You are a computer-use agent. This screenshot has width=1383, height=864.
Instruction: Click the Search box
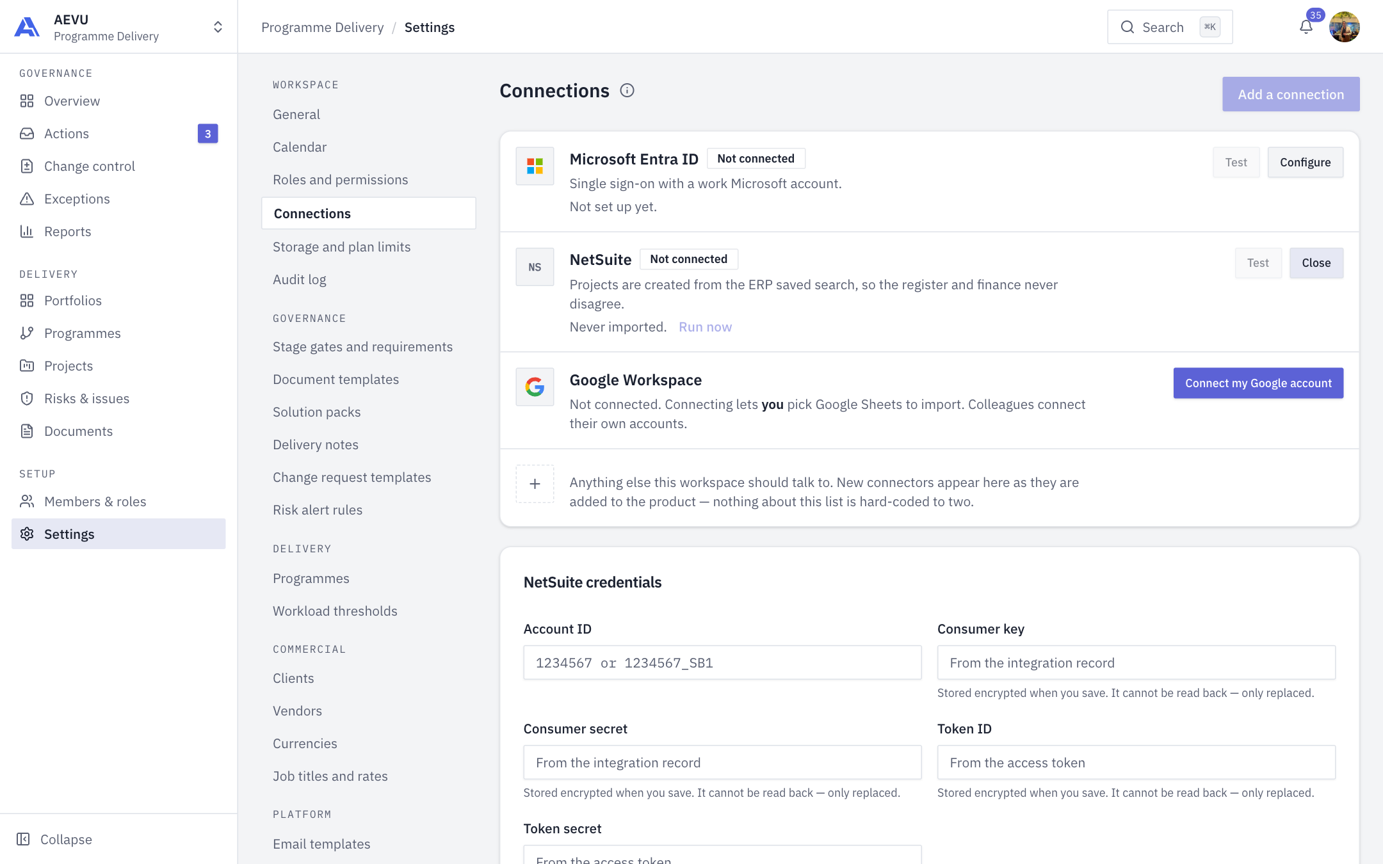pos(1170,27)
